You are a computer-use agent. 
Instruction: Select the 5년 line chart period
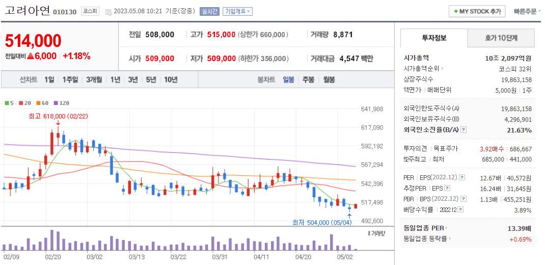[x=151, y=79]
